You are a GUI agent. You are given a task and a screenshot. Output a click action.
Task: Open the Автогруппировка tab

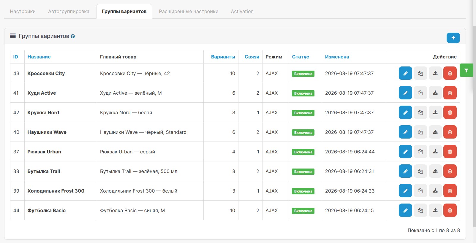(x=69, y=11)
